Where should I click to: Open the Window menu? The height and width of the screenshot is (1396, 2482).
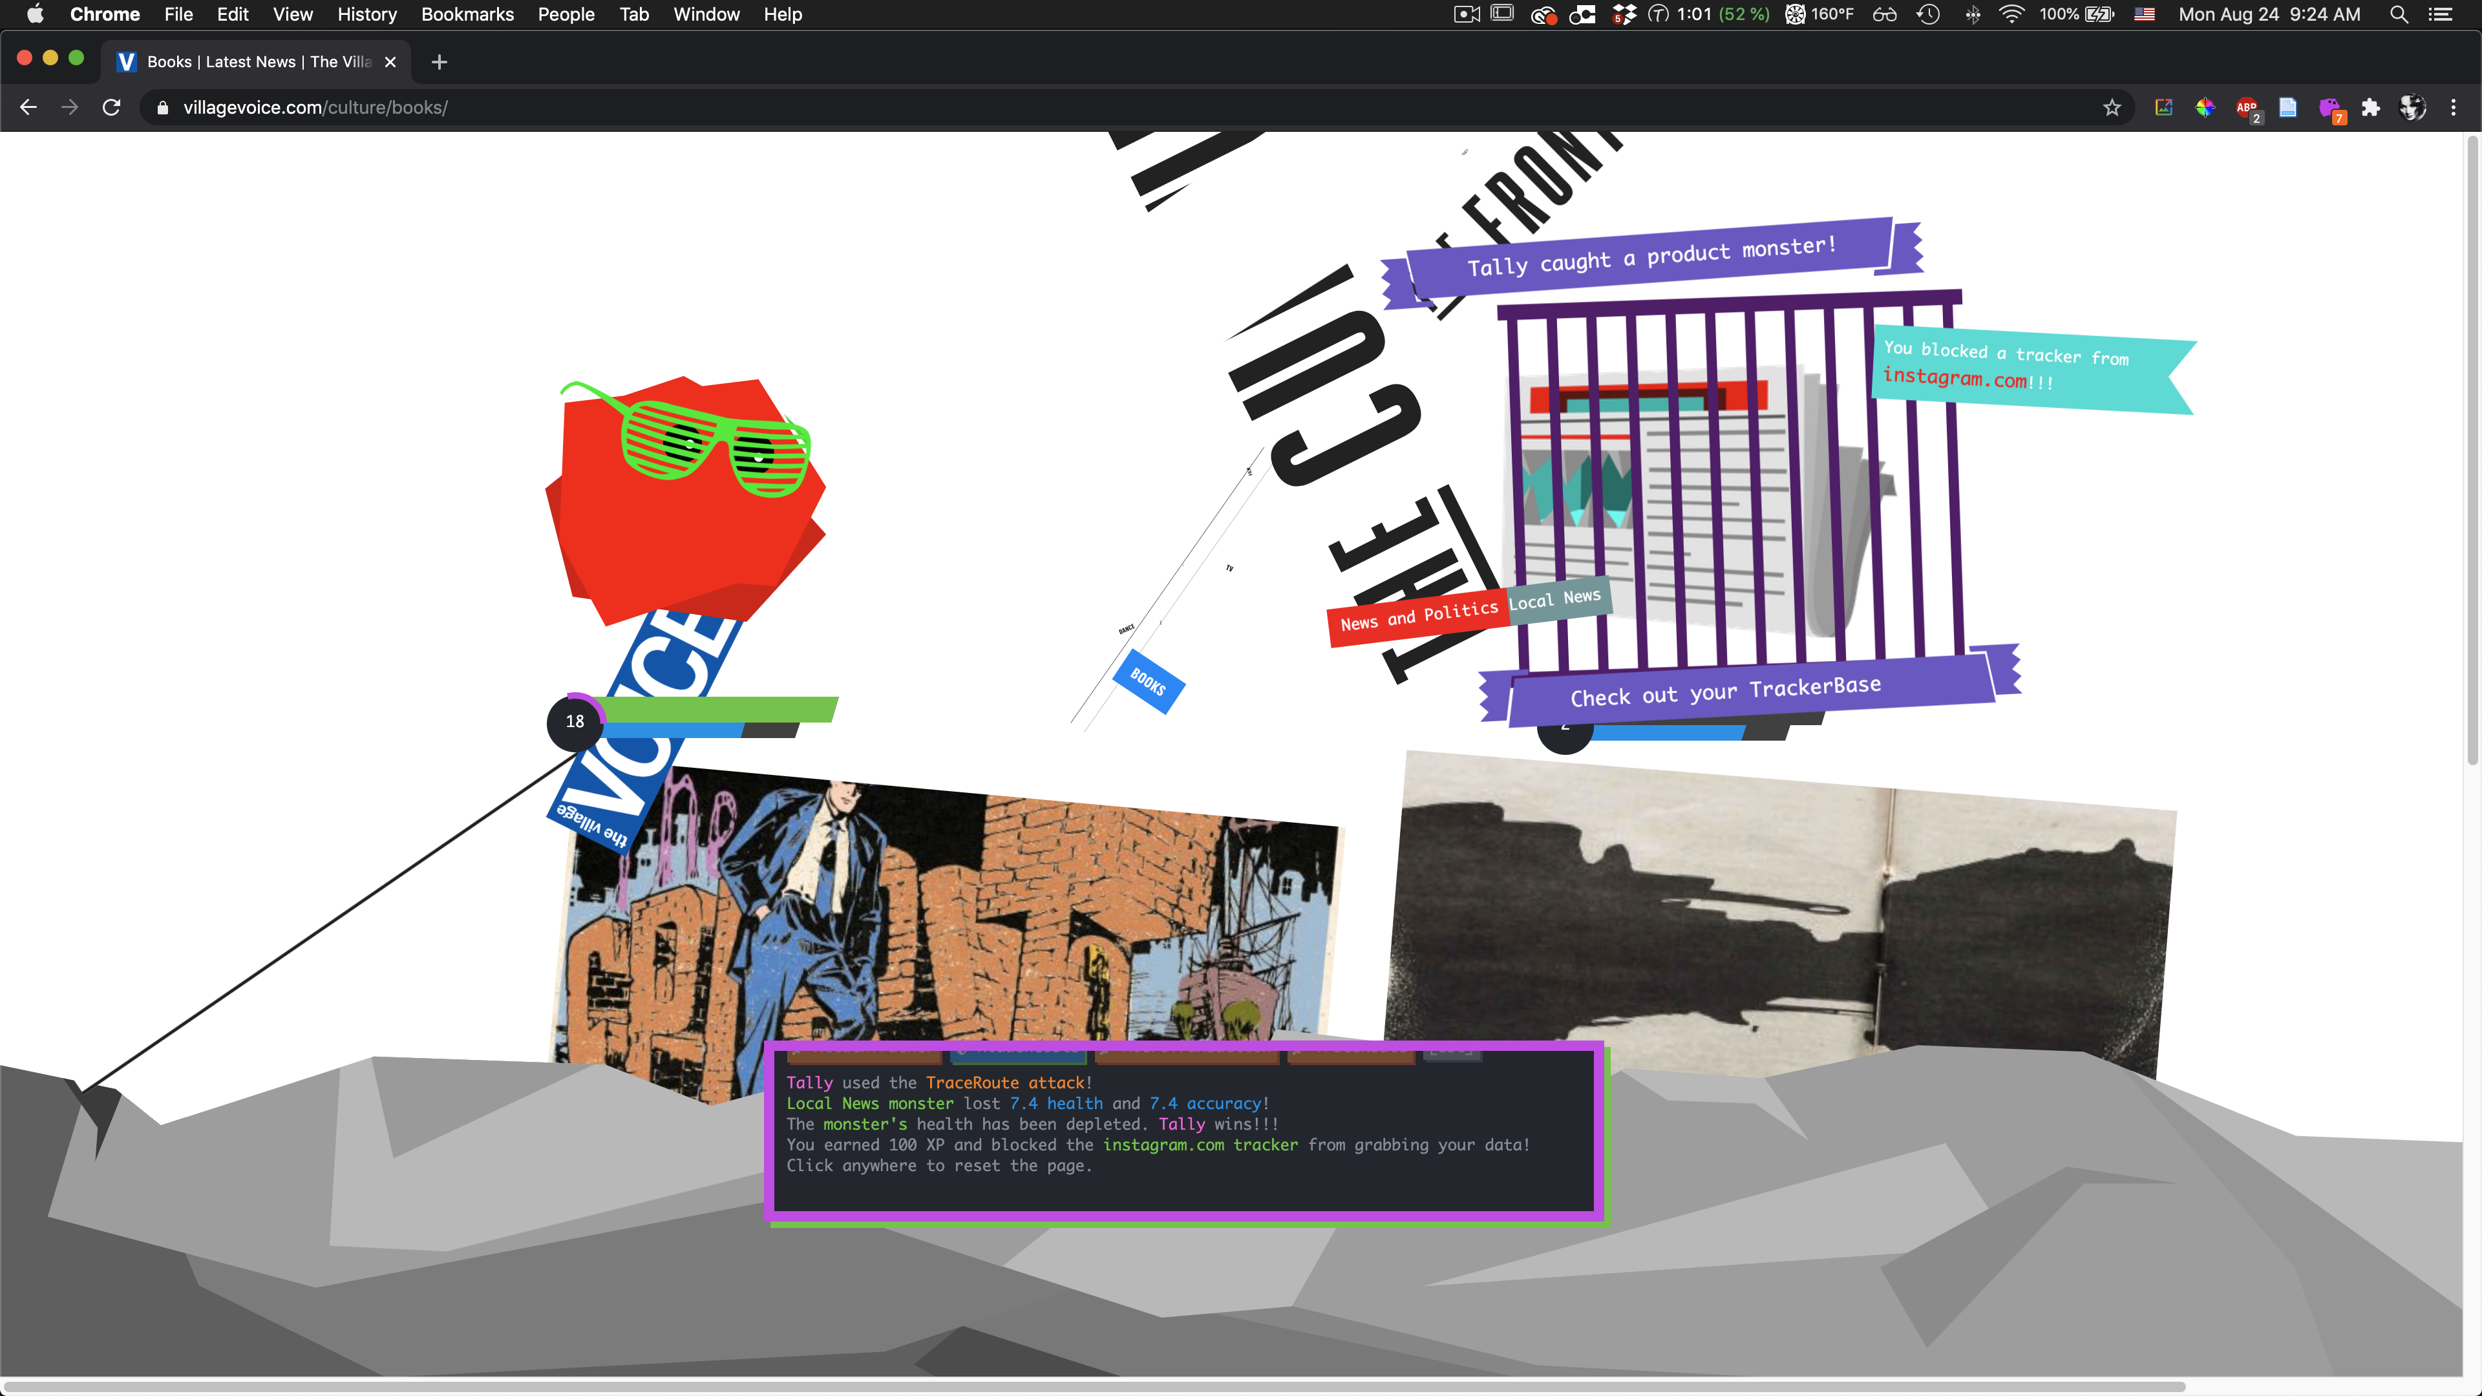pos(706,14)
